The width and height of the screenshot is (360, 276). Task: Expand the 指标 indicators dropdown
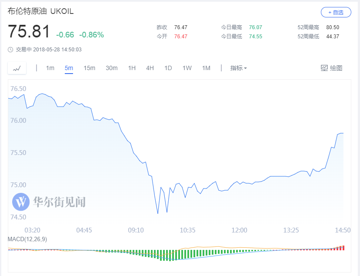coord(238,68)
